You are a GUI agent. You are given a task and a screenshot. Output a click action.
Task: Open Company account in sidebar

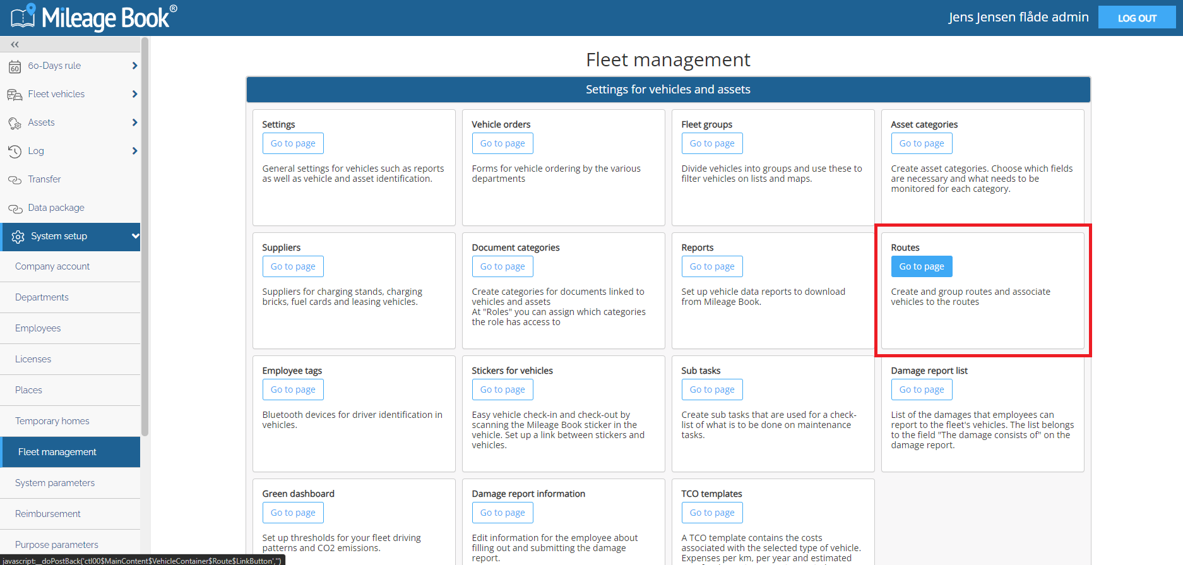pos(70,266)
